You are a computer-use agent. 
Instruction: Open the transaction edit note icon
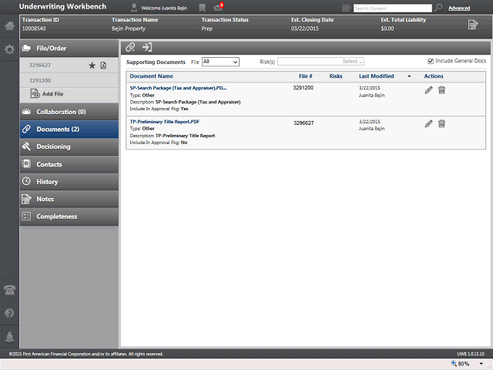(473, 25)
